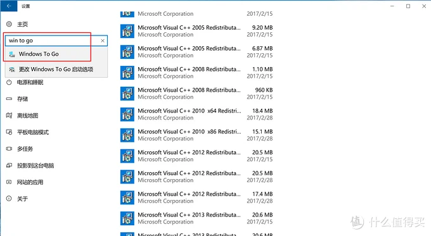Screen dimensions: 431x236
Task: Click the Visual C++ 2010 x86 installer icon
Action: coord(127,135)
